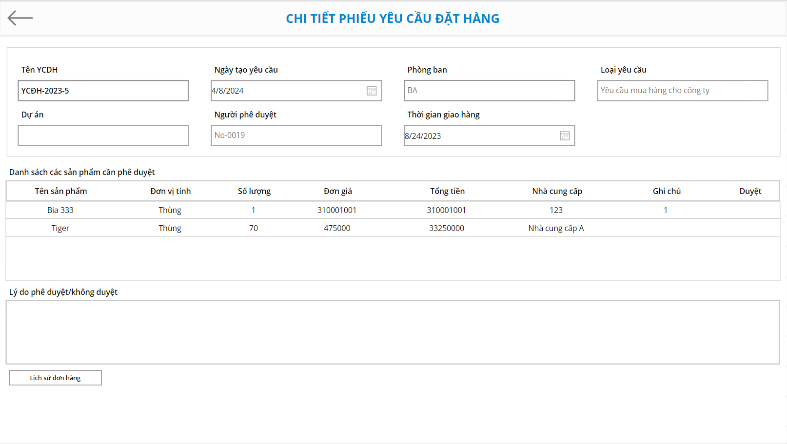This screenshot has height=444, width=787.
Task: Click the Danh sách các sản phẩm cần phê duyệt label
Action: pyautogui.click(x=82, y=172)
